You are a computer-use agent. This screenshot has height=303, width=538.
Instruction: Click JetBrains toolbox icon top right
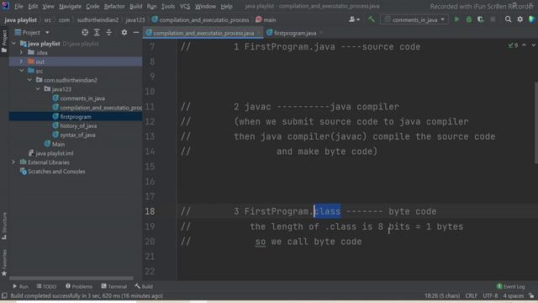click(x=532, y=19)
